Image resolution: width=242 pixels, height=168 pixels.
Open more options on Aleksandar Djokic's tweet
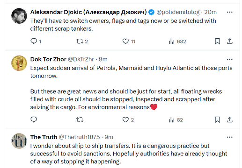click(x=229, y=12)
